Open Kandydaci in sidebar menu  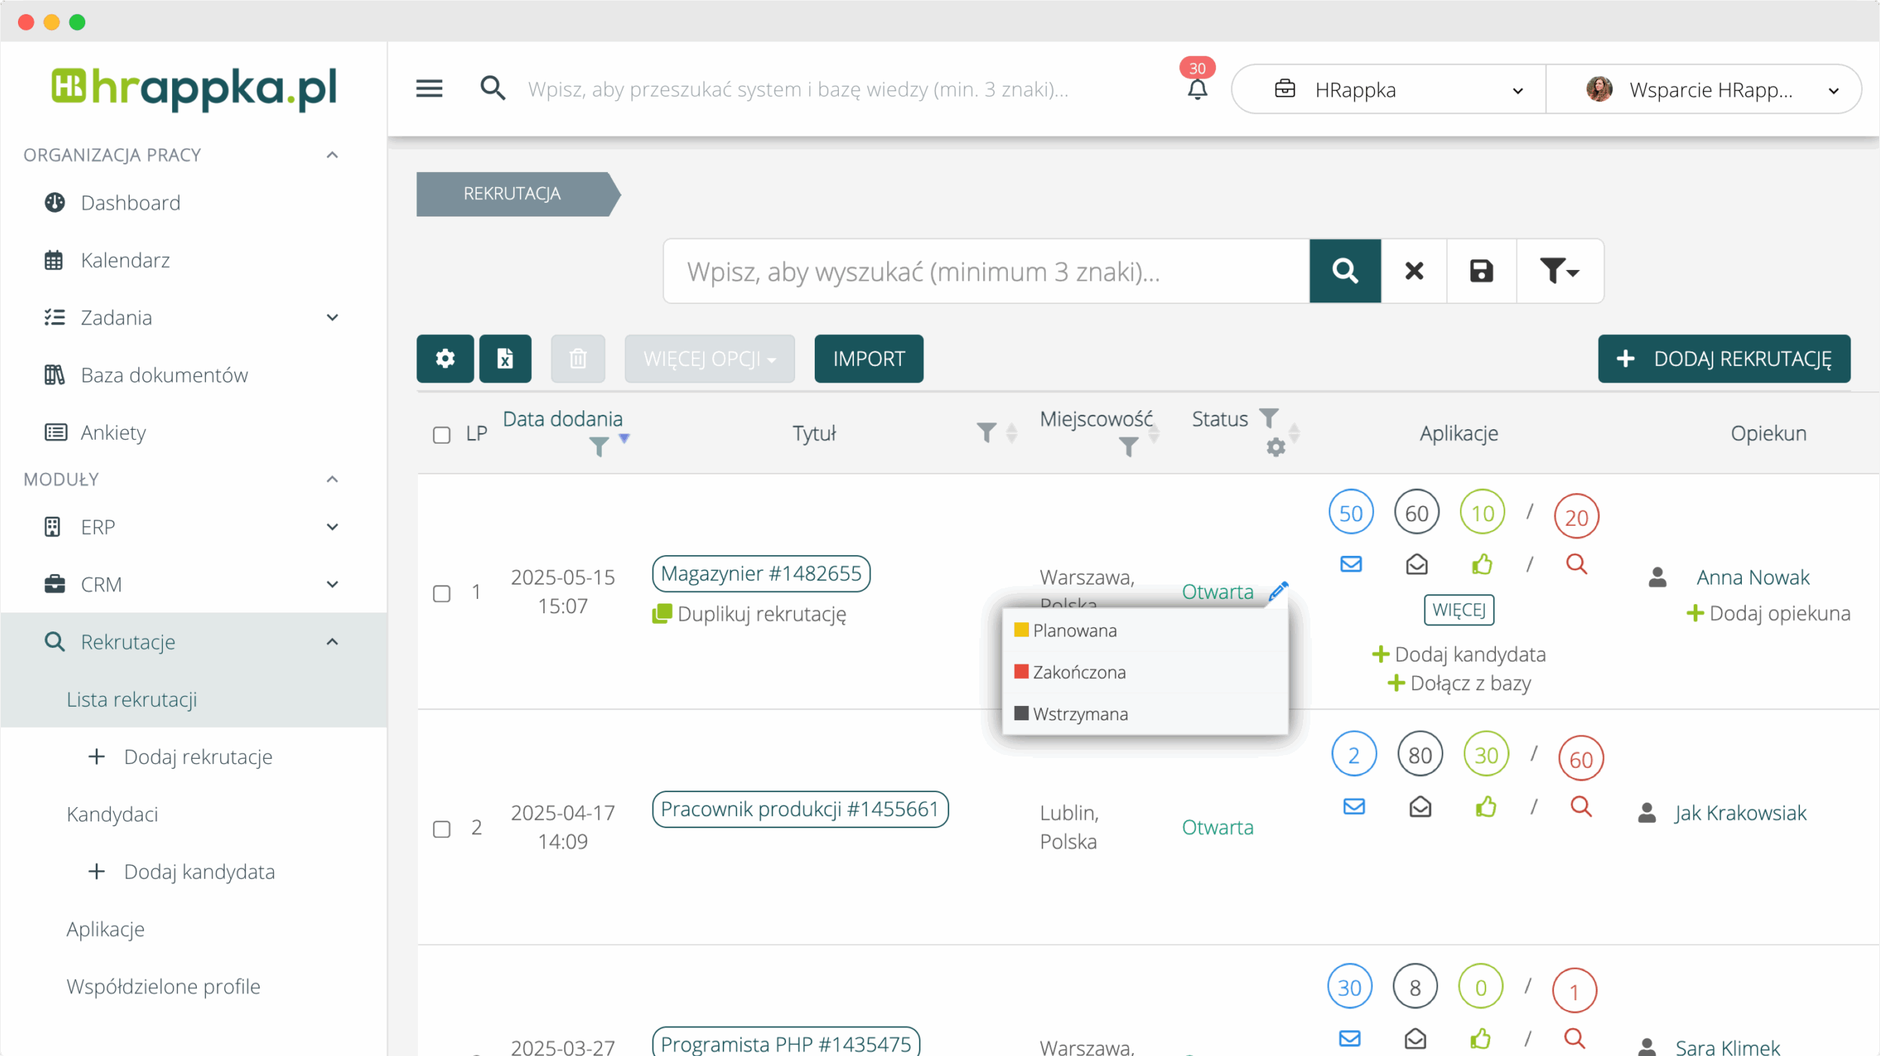pyautogui.click(x=112, y=814)
